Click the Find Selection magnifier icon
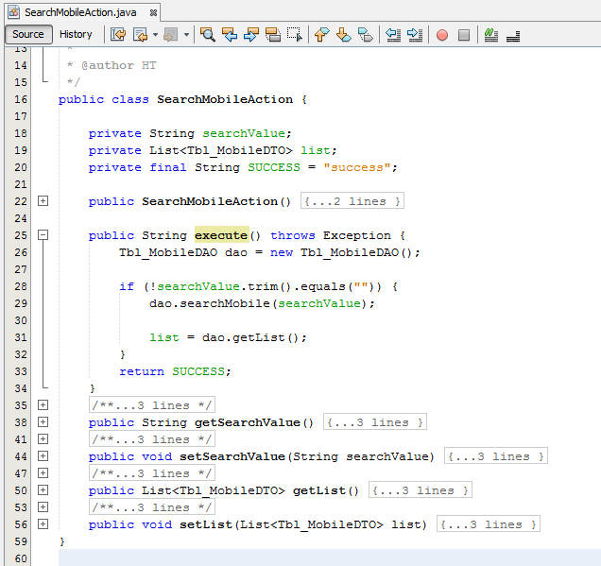Image resolution: width=601 pixels, height=566 pixels. pyautogui.click(x=207, y=34)
